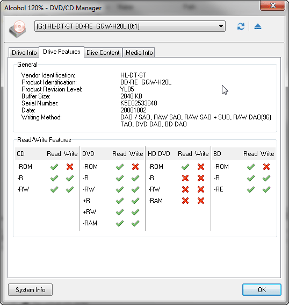Go to the Media Info tab
This screenshot has height=305, width=289.
pos(139,53)
